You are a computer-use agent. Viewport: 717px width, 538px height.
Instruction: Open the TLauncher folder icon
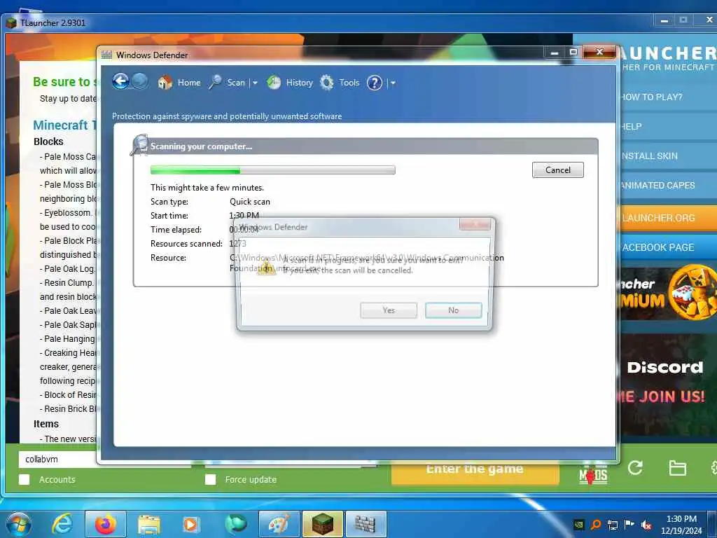coord(677,468)
